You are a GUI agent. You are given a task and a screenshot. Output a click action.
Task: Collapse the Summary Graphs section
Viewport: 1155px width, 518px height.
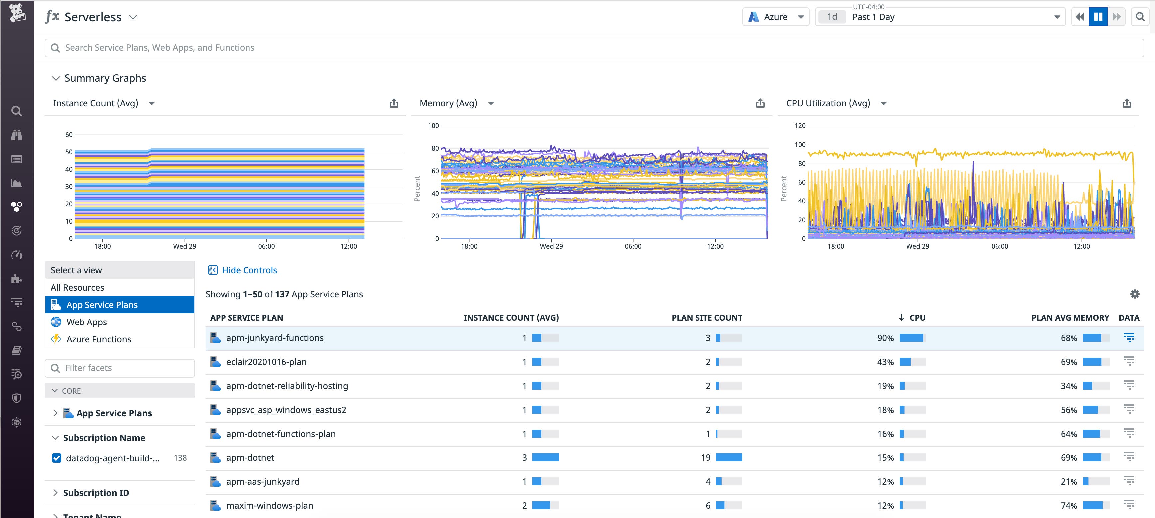click(x=56, y=78)
